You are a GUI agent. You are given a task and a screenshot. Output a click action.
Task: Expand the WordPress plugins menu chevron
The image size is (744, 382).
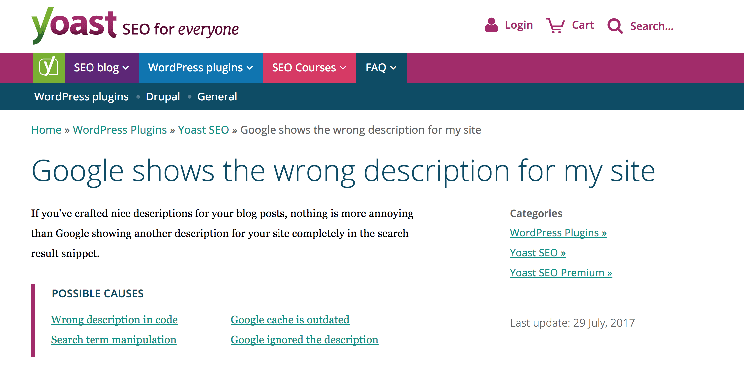tap(250, 68)
